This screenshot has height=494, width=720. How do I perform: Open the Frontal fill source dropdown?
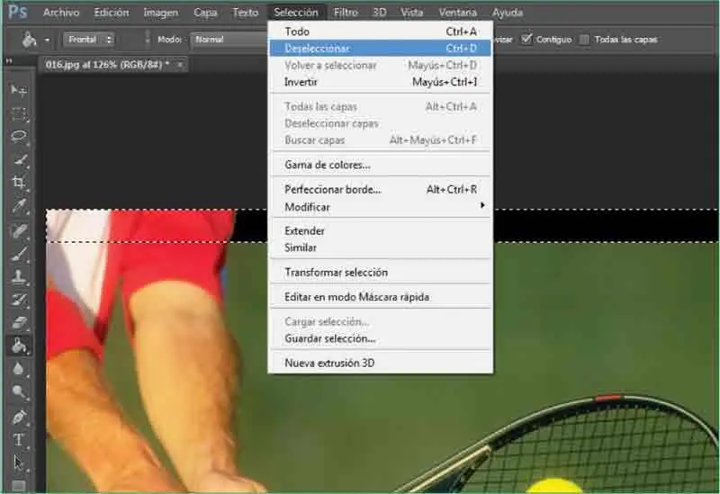[88, 40]
